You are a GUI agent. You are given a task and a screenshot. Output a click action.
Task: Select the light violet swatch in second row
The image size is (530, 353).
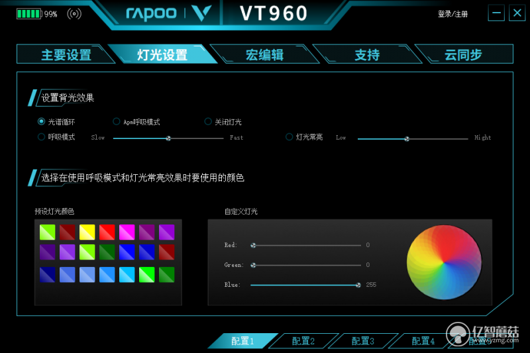pyautogui.click(x=68, y=252)
